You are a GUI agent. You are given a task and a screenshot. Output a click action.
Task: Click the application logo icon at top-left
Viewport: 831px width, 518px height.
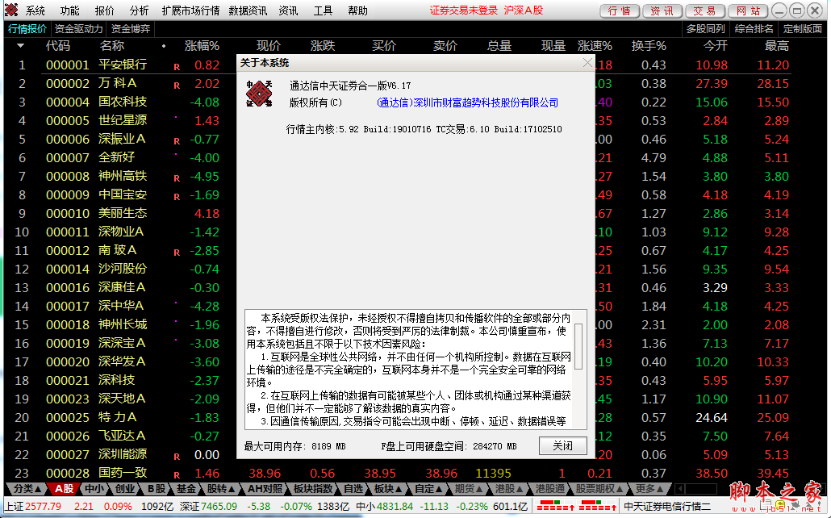11,10
